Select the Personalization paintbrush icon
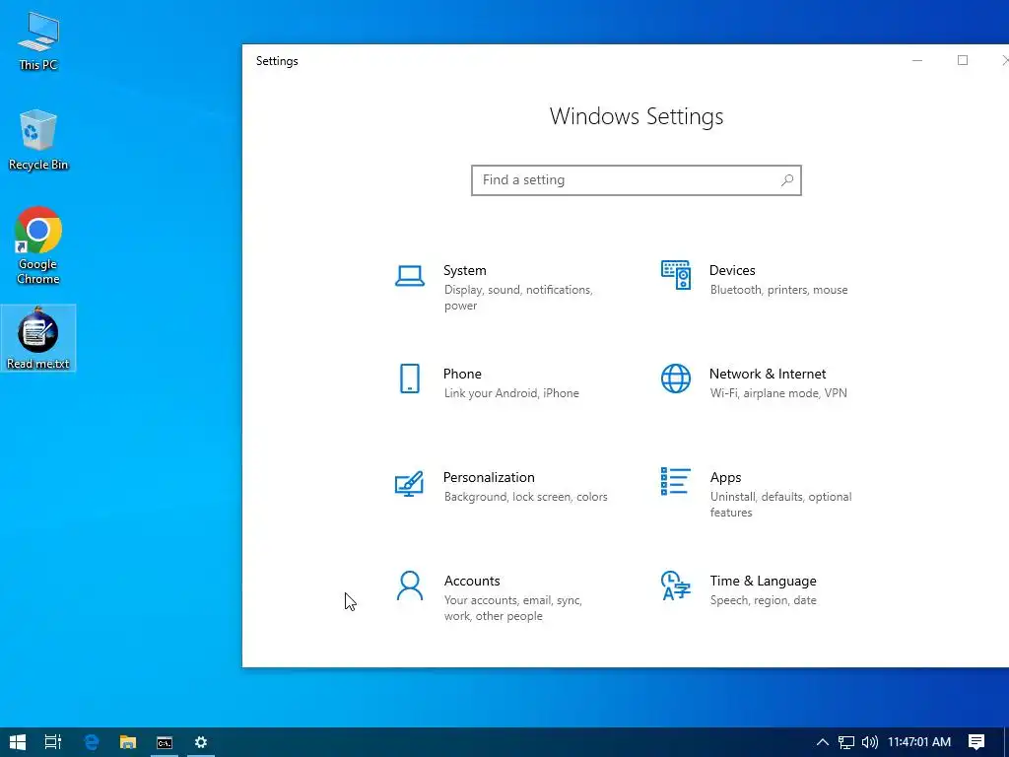The width and height of the screenshot is (1009, 757). point(409,483)
